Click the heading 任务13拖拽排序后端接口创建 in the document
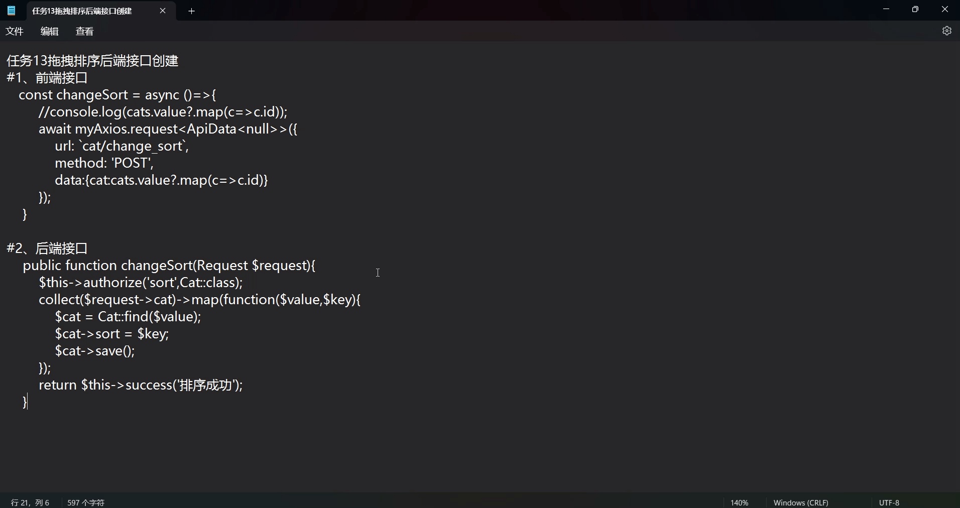The image size is (960, 508). 91,60
